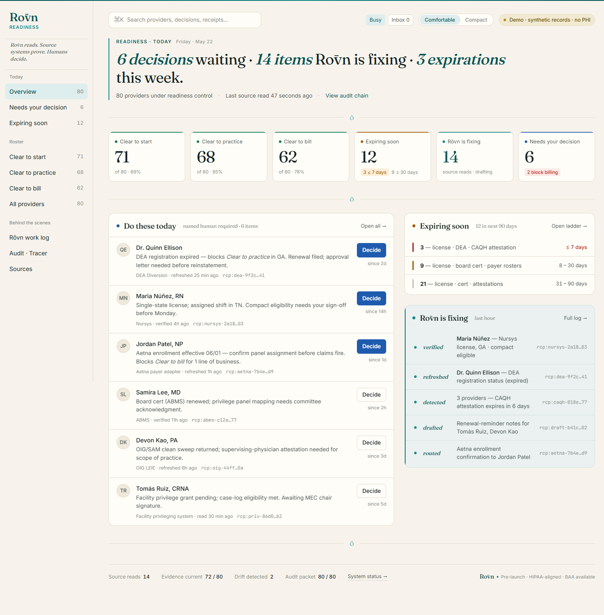This screenshot has height=615, width=604.
Task: Decide on Maria Núñez's item
Action: tap(371, 299)
